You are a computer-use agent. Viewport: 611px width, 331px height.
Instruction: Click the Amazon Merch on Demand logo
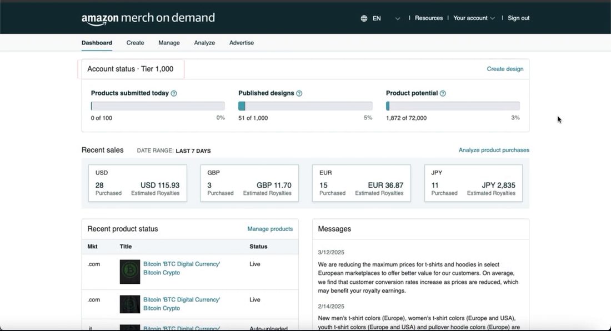point(148,18)
